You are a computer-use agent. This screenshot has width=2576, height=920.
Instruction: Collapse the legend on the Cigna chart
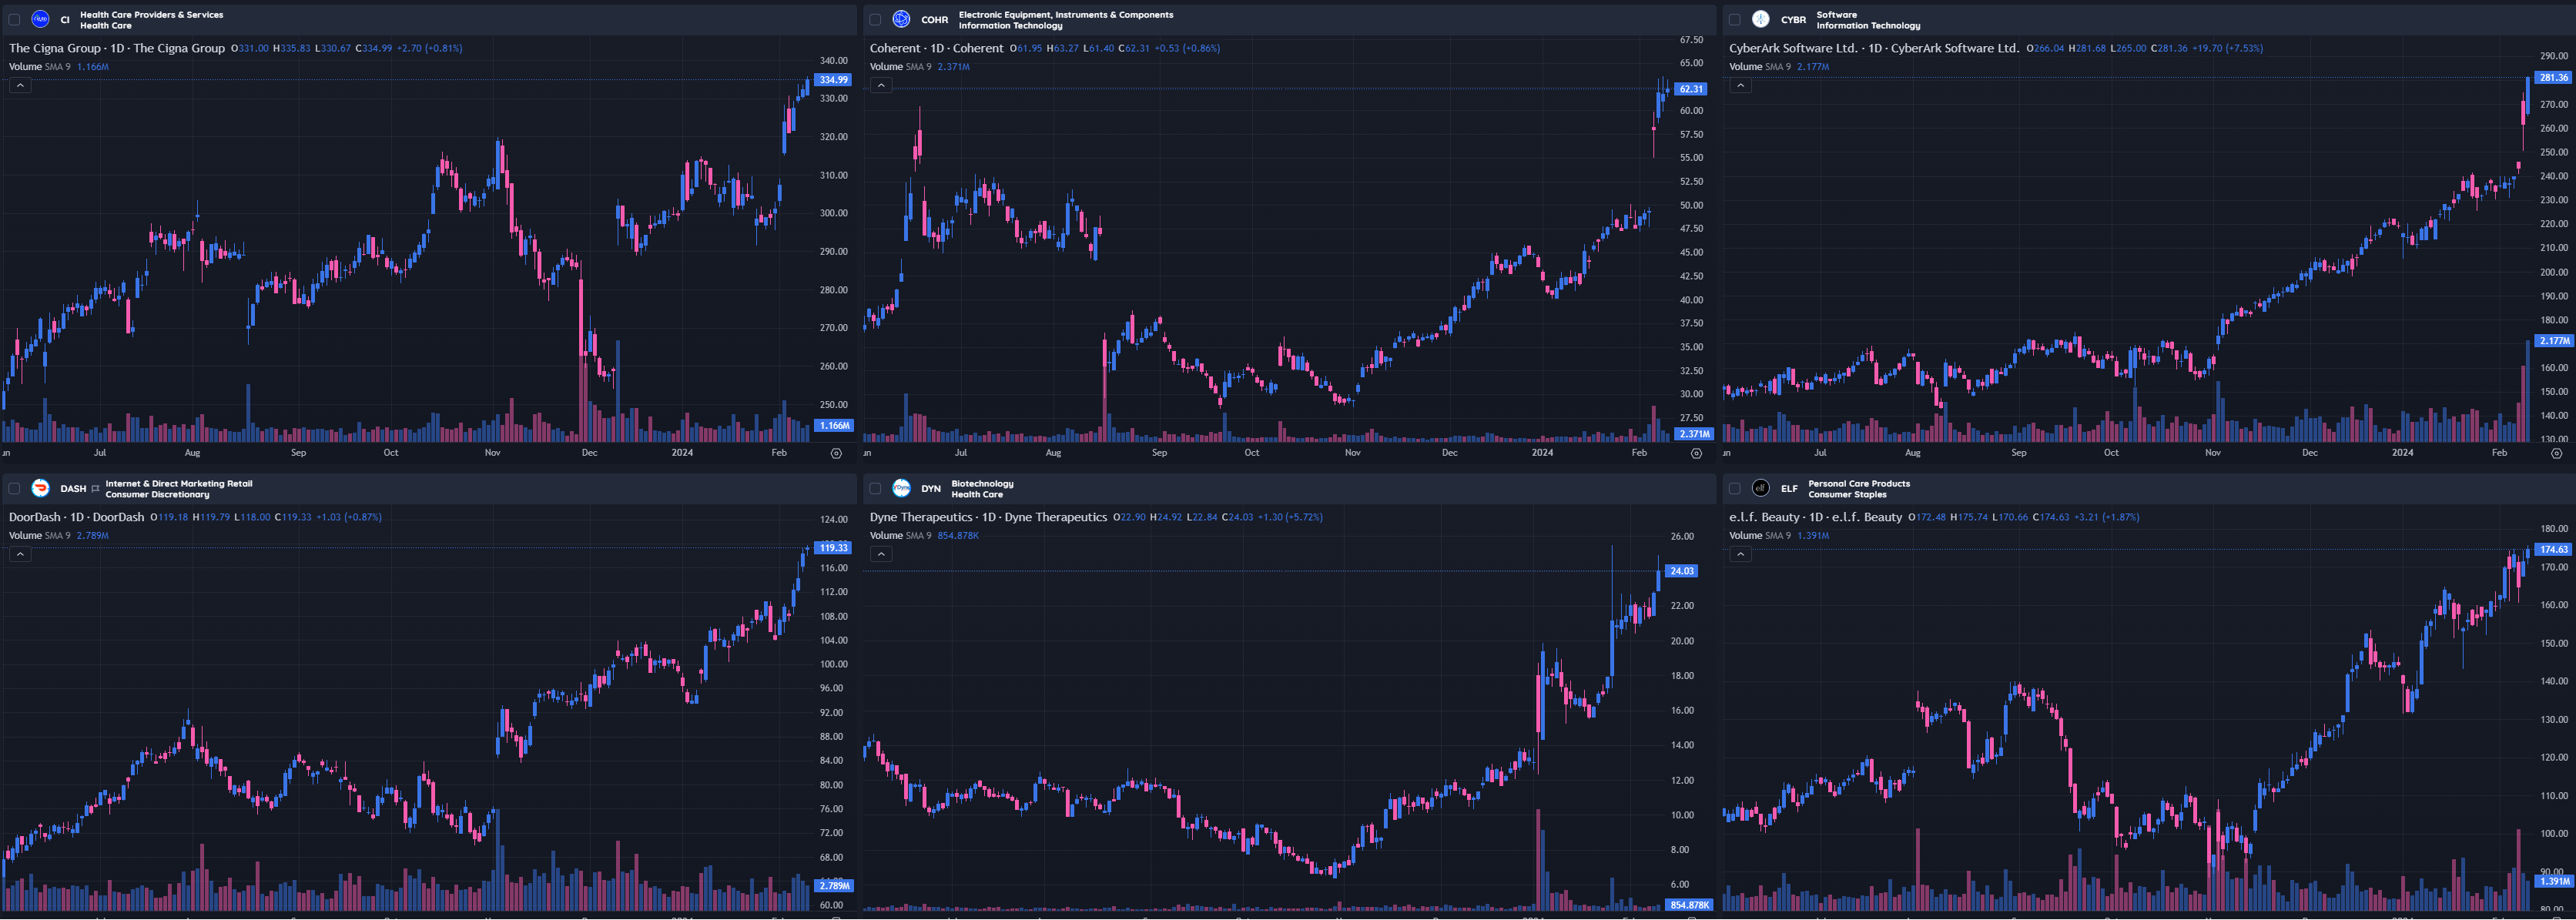pos(20,85)
